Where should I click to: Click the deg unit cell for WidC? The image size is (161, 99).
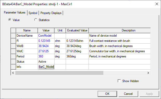(x=60, y=51)
